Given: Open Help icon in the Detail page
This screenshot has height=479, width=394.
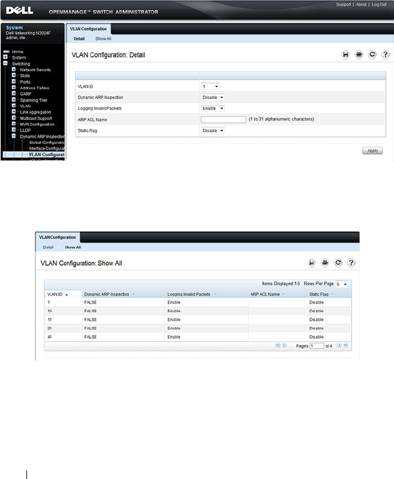Looking at the screenshot, I should pos(385,54).
